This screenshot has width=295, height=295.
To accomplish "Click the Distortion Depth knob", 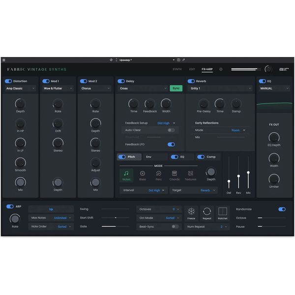I will tap(20, 104).
